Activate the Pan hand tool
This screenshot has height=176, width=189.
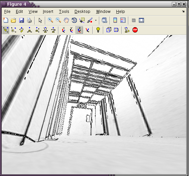(x=66, y=20)
